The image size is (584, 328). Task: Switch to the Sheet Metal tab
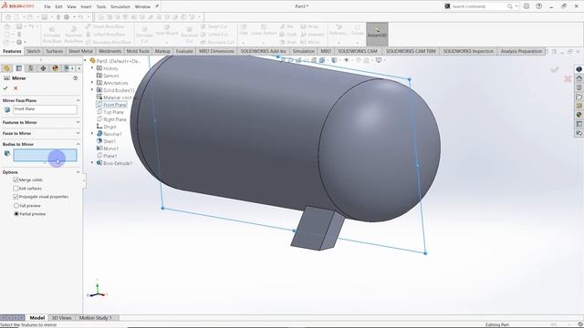80,51
